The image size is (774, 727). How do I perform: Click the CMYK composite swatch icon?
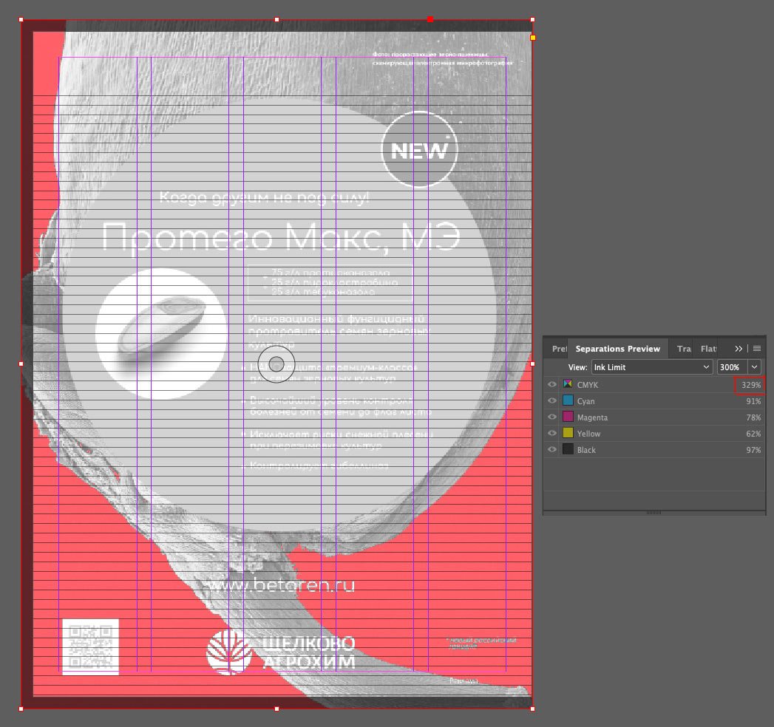point(568,384)
